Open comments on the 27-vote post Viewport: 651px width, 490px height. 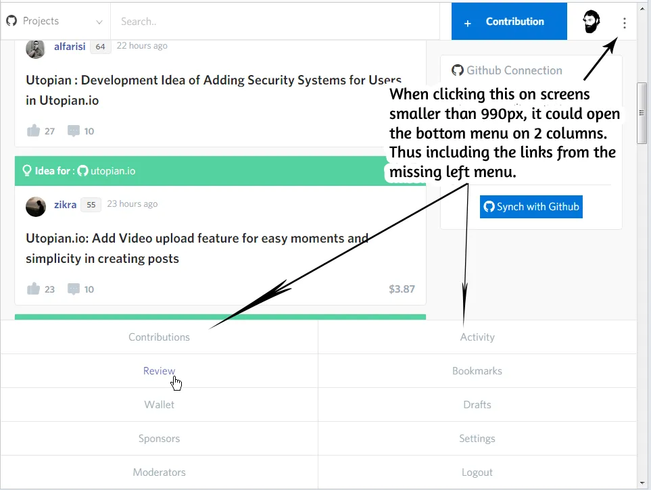click(x=74, y=131)
